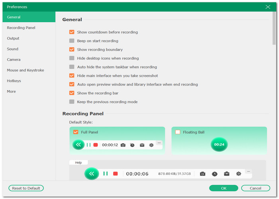Open Camera preferences
The height and width of the screenshot is (199, 279).
point(29,60)
